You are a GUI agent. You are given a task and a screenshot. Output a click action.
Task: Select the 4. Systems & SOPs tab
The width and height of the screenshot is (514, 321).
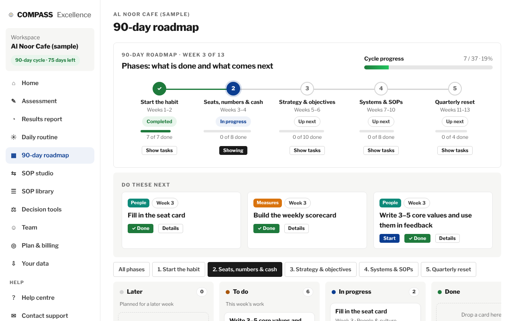pyautogui.click(x=389, y=270)
